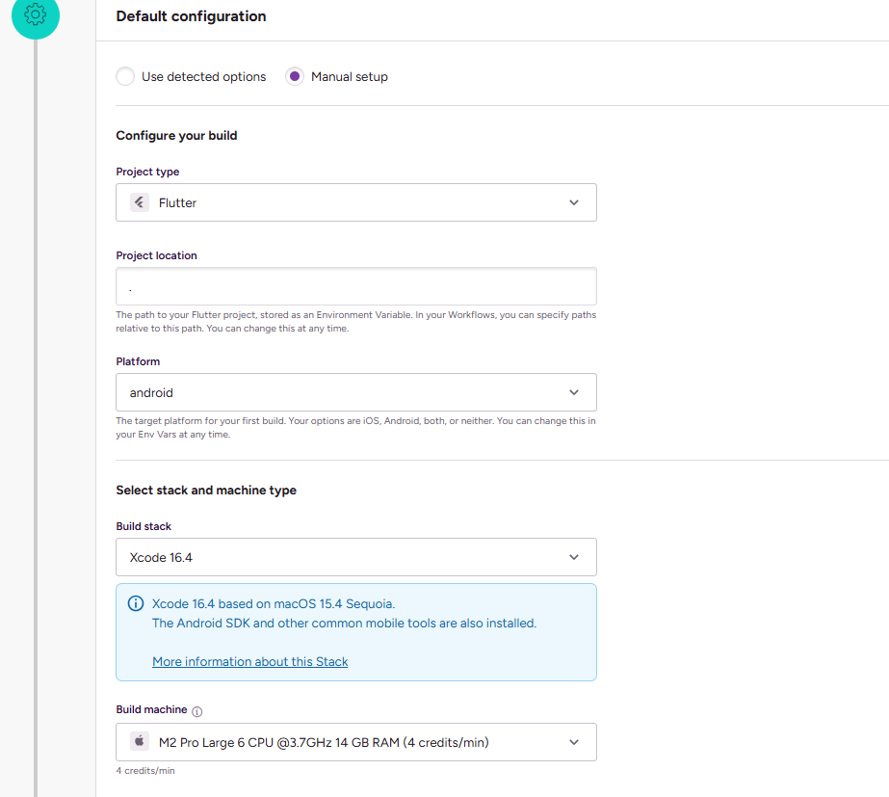Click the Manual setup label text
Viewport: 889px width, 797px height.
point(350,76)
